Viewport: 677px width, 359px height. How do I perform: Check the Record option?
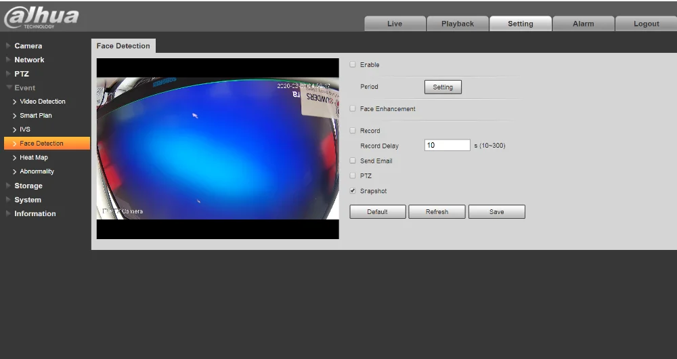353,131
